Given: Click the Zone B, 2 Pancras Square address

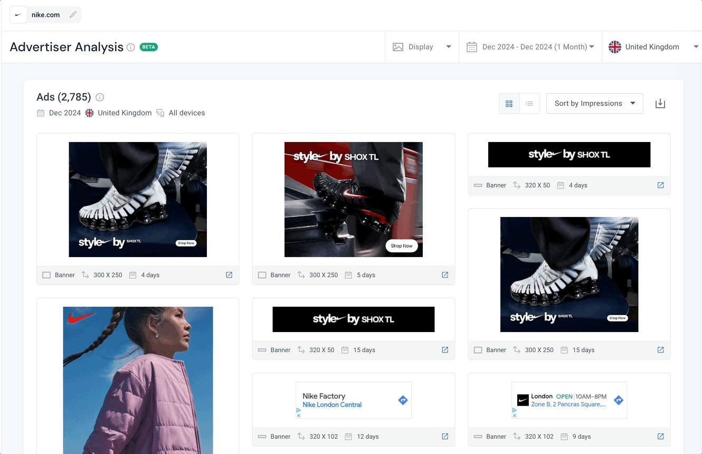Looking at the screenshot, I should 568,404.
